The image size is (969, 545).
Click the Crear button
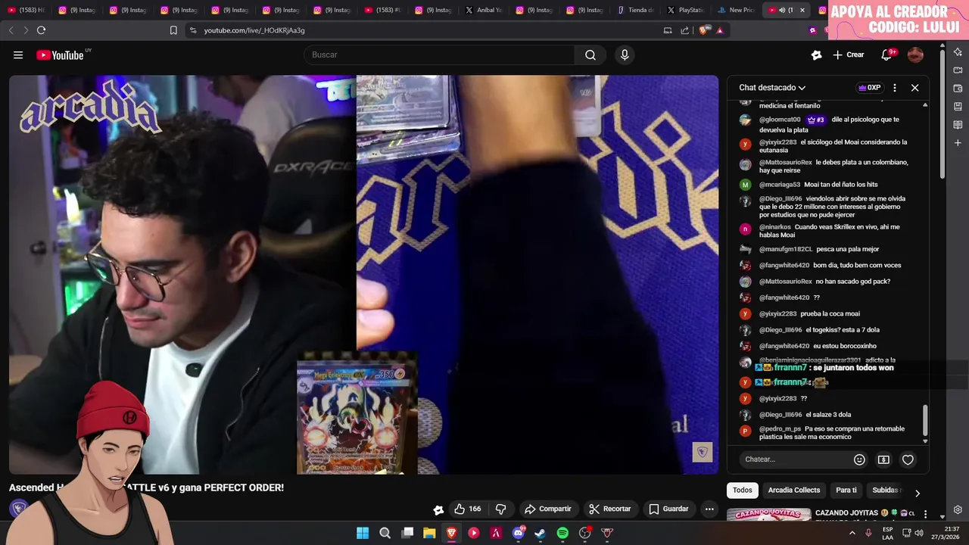[x=849, y=54]
